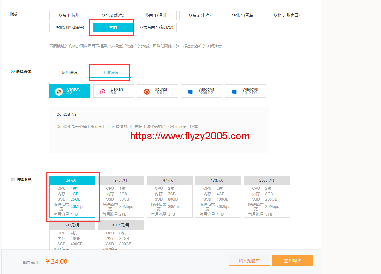Click 400GB SSD value in 532元 plan
381x274 pixels.
pyautogui.click(x=77, y=244)
